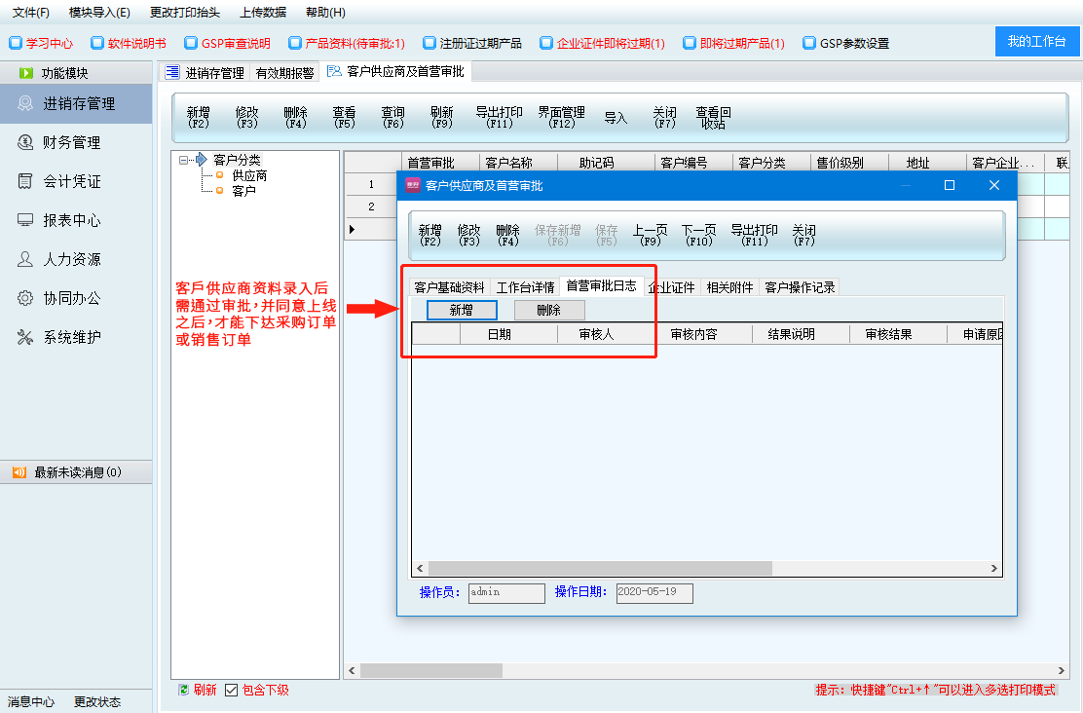Switch to 客户操作记录 tab in dialog
Screen dimensions: 1083x713
pos(800,287)
